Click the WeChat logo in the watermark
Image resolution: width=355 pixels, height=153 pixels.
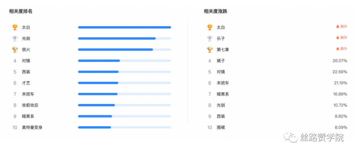click(x=291, y=137)
